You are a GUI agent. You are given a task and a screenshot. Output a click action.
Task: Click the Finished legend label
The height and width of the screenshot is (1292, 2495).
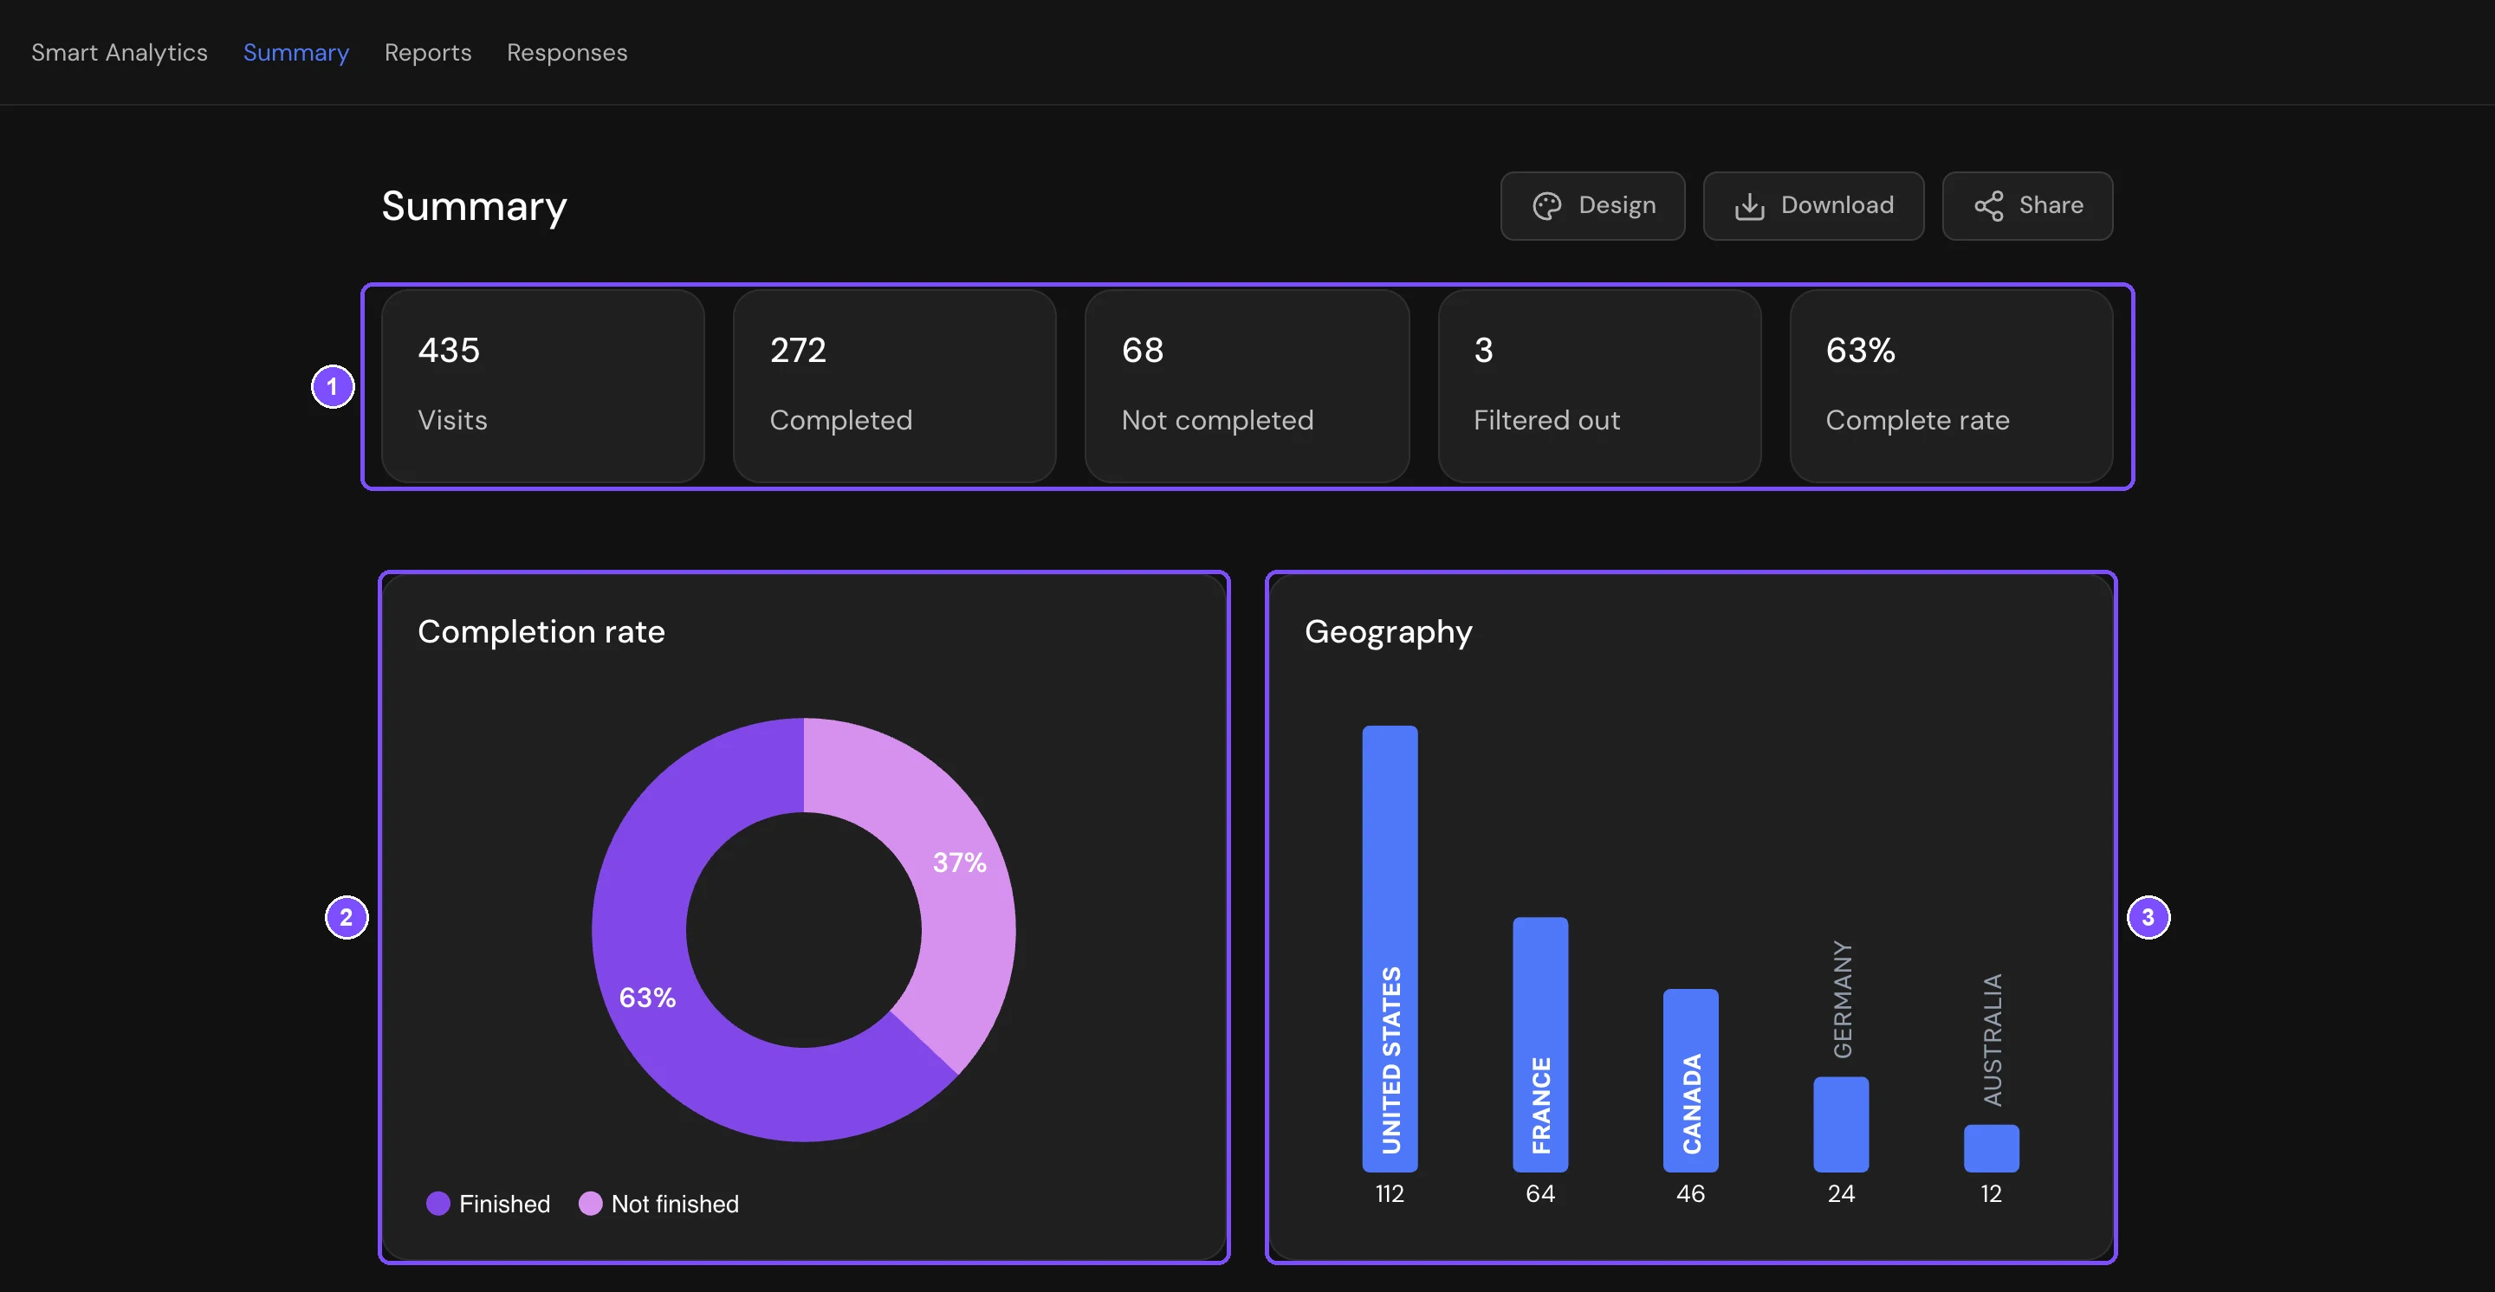point(503,1203)
